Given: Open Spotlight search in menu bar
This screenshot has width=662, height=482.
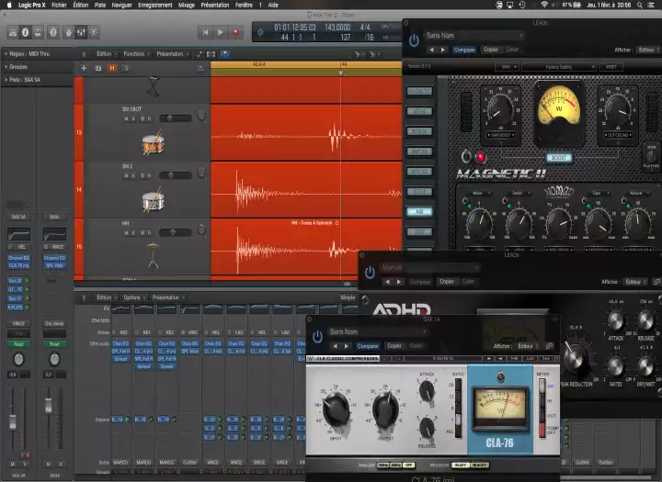Looking at the screenshot, I should tap(640, 6).
